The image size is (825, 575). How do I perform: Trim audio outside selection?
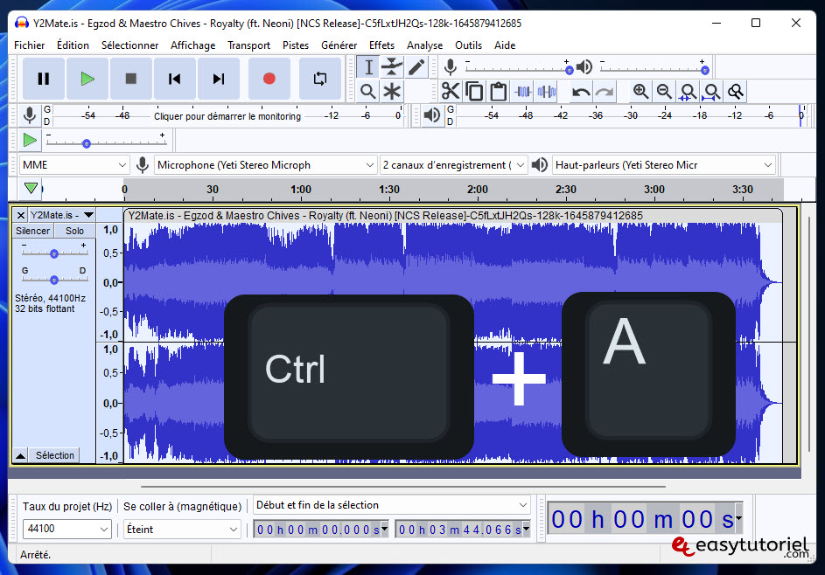click(x=522, y=92)
